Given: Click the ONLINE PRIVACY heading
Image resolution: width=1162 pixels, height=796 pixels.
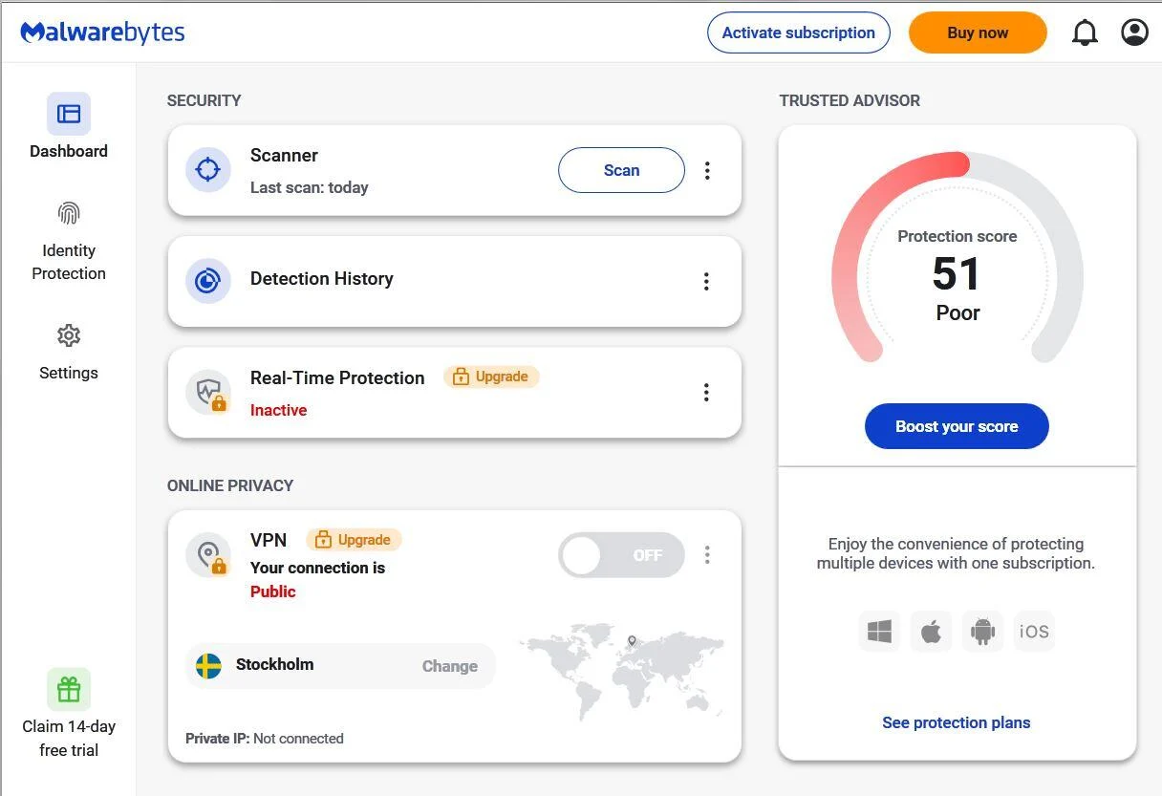Looking at the screenshot, I should click(230, 485).
